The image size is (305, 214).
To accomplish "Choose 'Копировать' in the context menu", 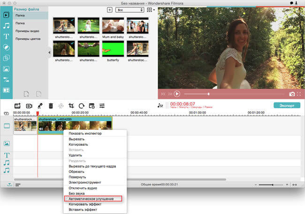I will point(95,145).
